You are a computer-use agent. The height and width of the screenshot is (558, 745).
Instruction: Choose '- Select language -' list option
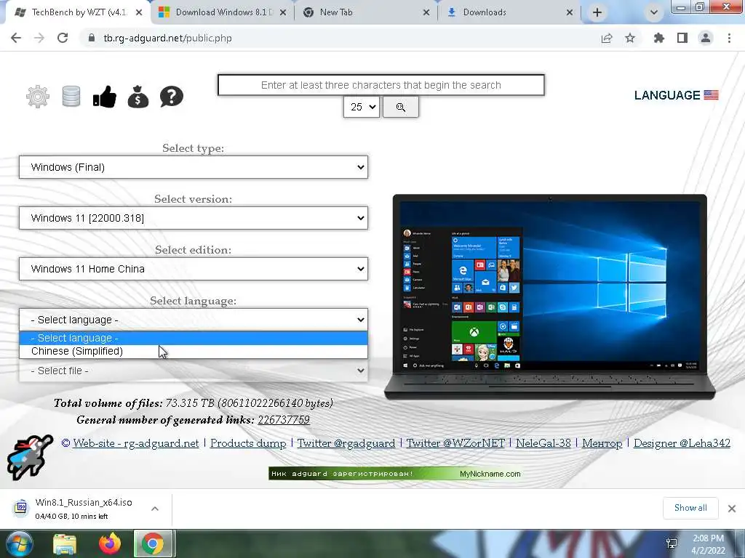pyautogui.click(x=194, y=338)
